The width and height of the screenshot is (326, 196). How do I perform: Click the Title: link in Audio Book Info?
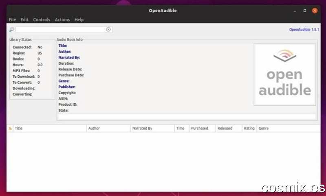click(63, 46)
